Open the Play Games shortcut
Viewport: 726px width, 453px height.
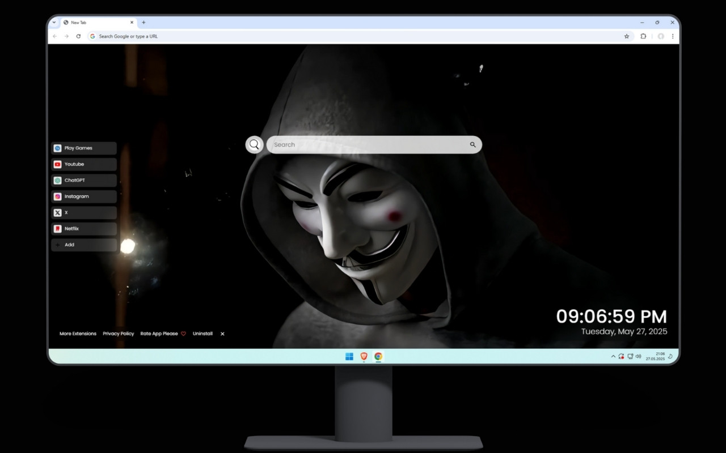pos(84,148)
